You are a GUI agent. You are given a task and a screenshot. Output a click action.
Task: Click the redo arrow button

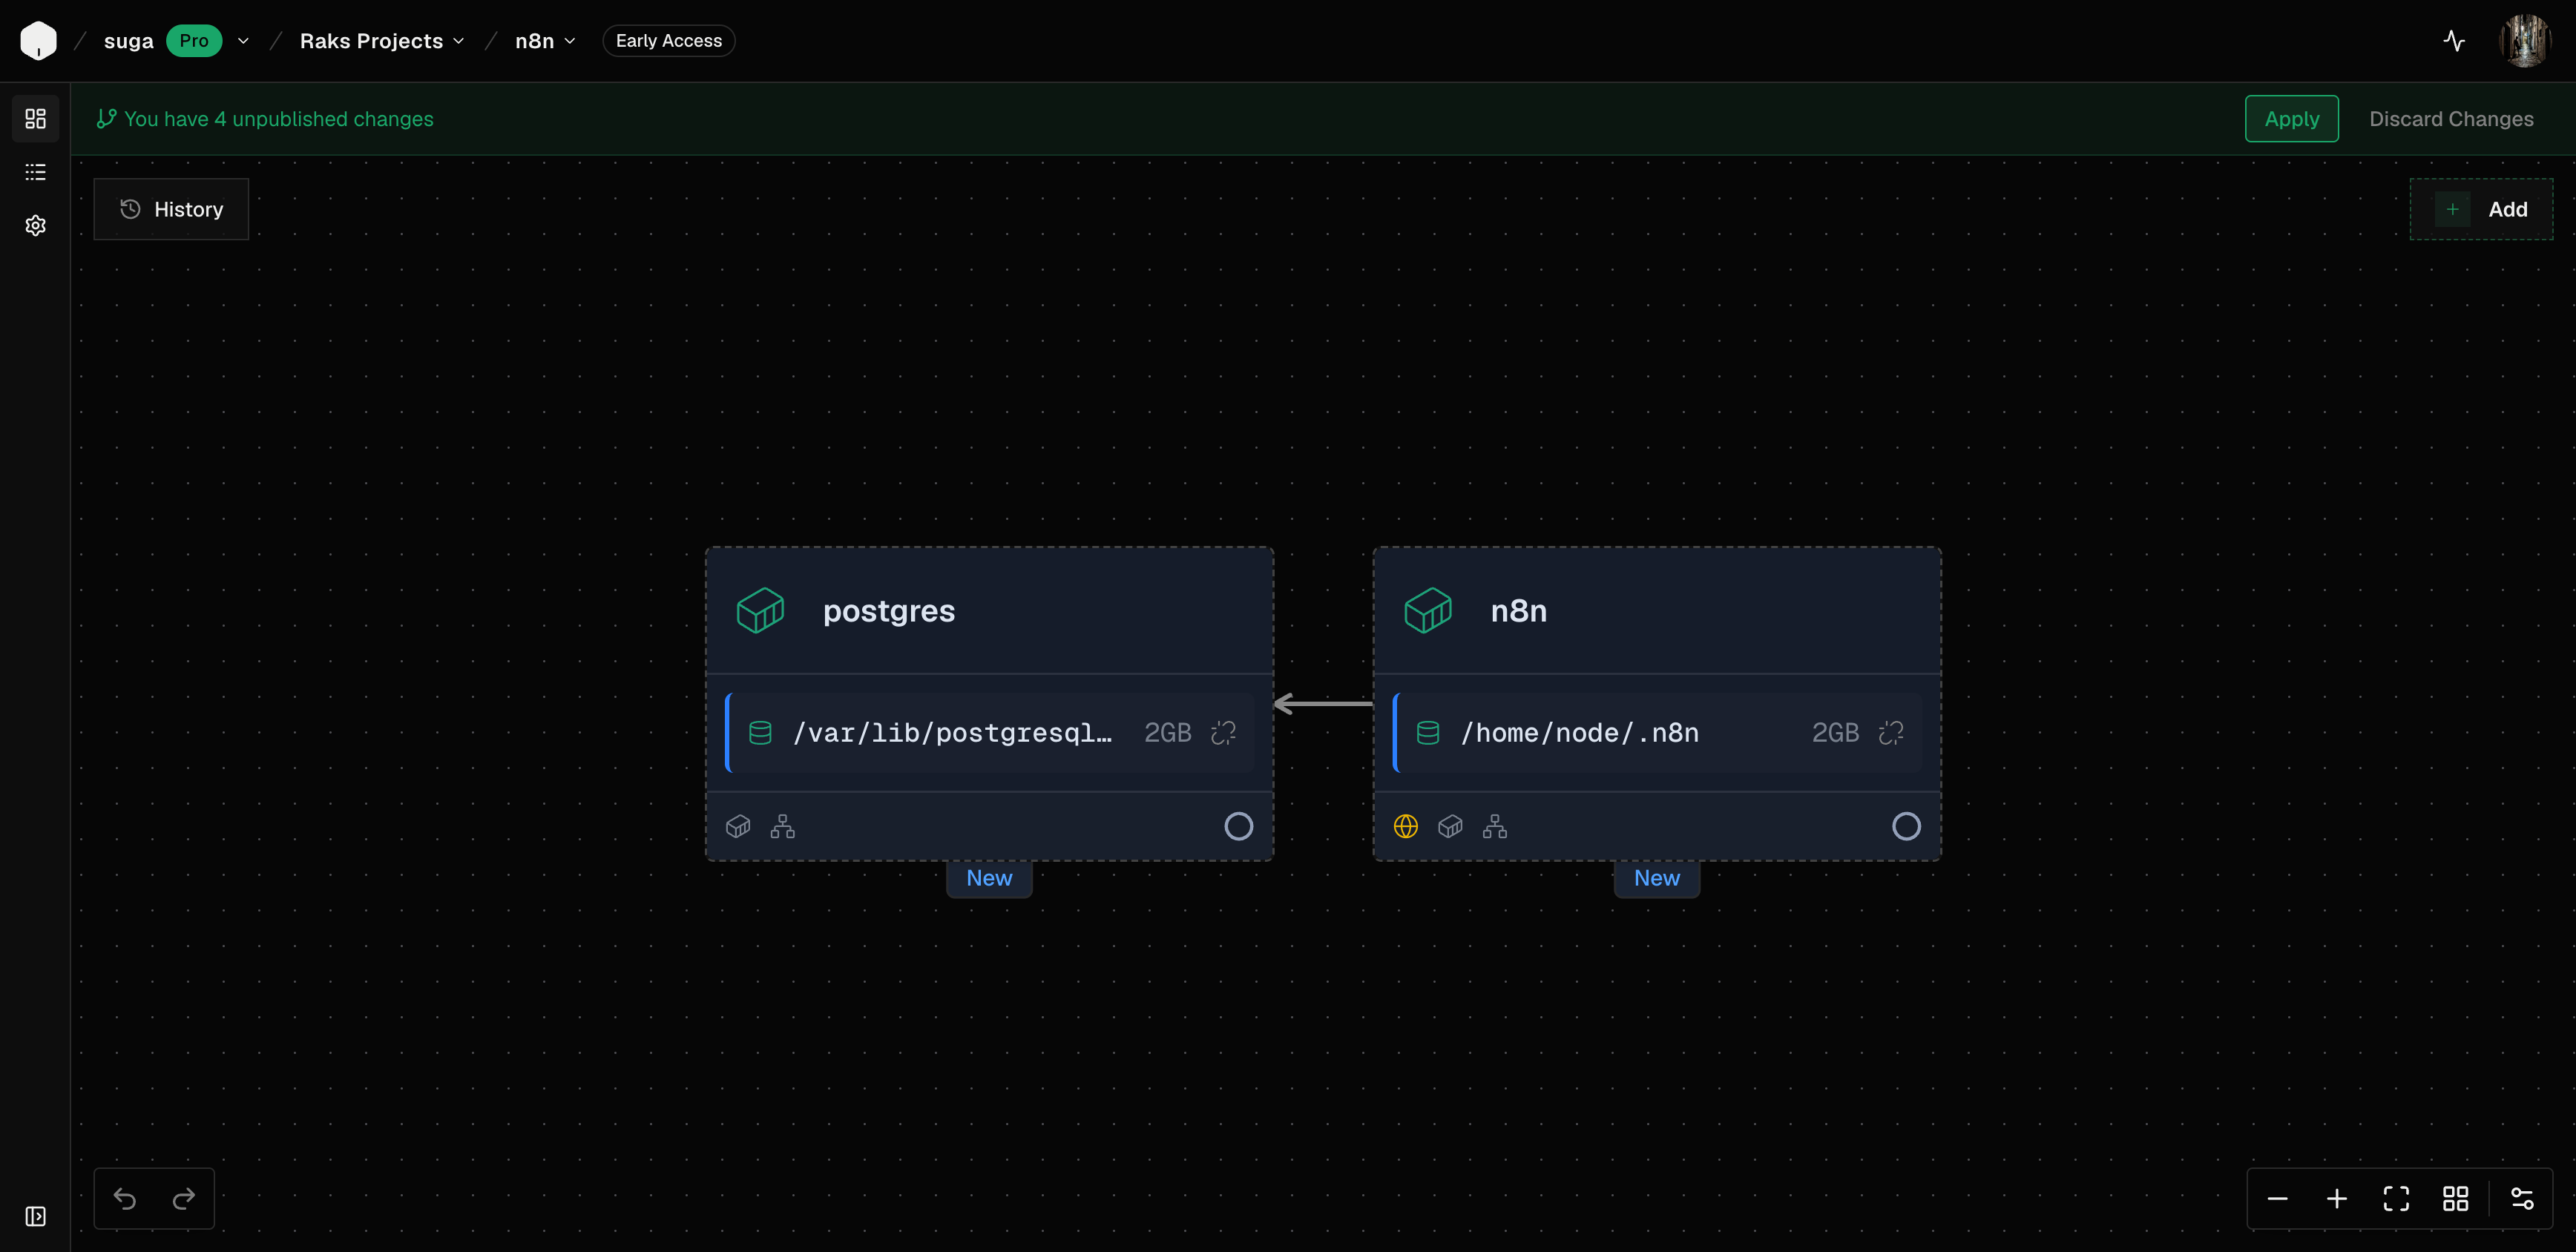[x=184, y=1198]
